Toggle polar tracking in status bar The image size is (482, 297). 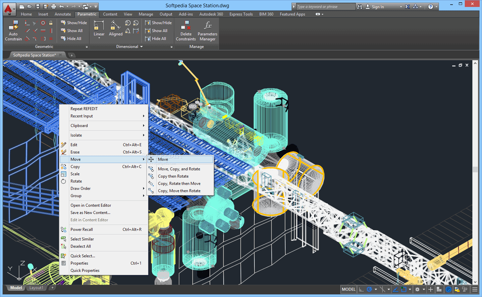pyautogui.click(x=369, y=289)
